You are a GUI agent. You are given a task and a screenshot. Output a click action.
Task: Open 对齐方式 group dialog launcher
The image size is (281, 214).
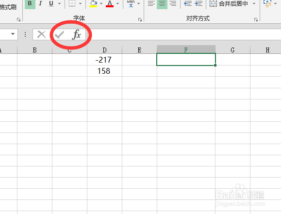[x=256, y=19]
